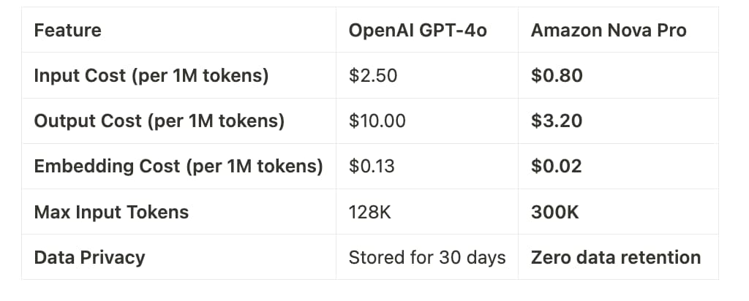The image size is (749, 301).
Task: Click the Embedding Cost row label
Action: tap(178, 167)
